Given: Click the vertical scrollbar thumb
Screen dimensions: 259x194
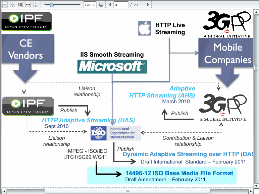Looking at the screenshot, I should click(256, 68).
